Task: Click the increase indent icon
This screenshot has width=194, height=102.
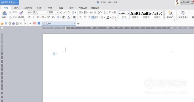Action: [x=95, y=12]
